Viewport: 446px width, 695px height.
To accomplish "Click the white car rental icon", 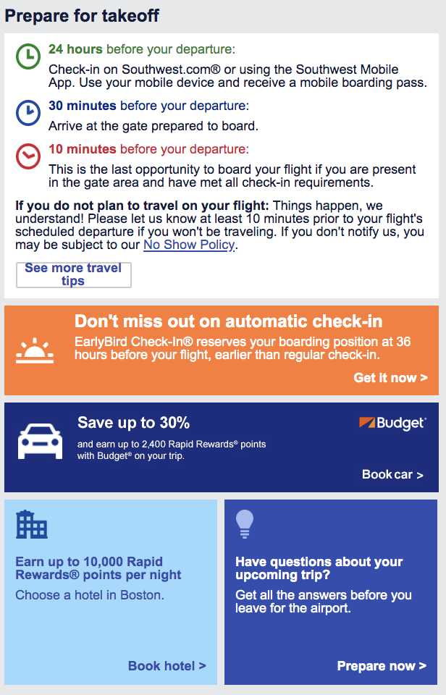I will (x=40, y=439).
